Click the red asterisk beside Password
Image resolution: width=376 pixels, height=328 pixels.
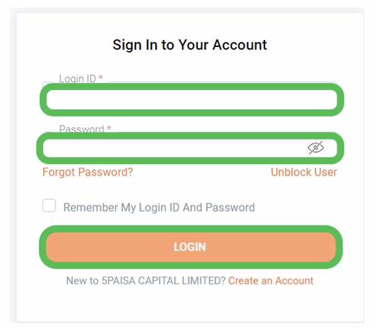tap(109, 129)
